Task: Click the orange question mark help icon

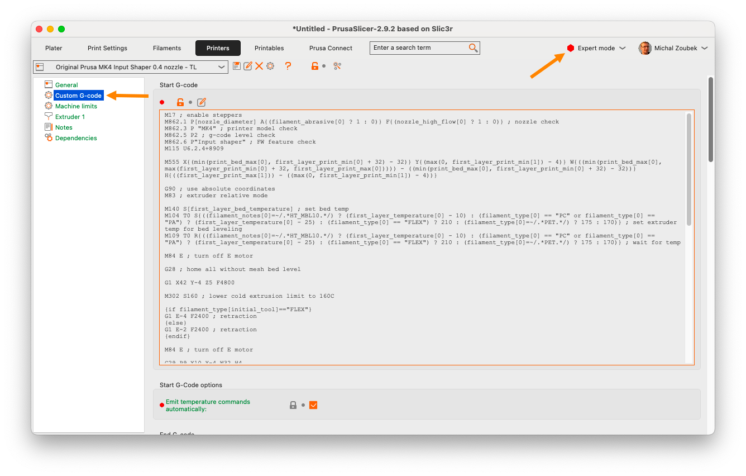Action: coord(288,66)
